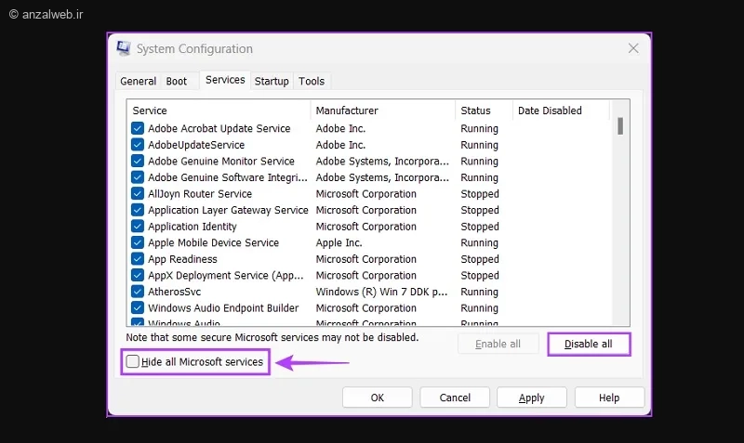
Task: Enable Hide all Microsoft services checkbox
Action: pos(132,361)
